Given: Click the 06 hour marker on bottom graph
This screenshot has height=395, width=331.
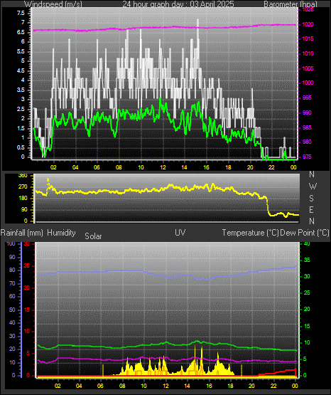Looking at the screenshot, I should (100, 386).
